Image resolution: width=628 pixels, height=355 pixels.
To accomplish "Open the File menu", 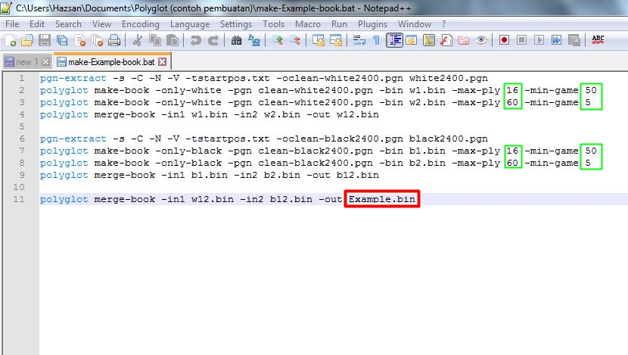I will [x=12, y=24].
